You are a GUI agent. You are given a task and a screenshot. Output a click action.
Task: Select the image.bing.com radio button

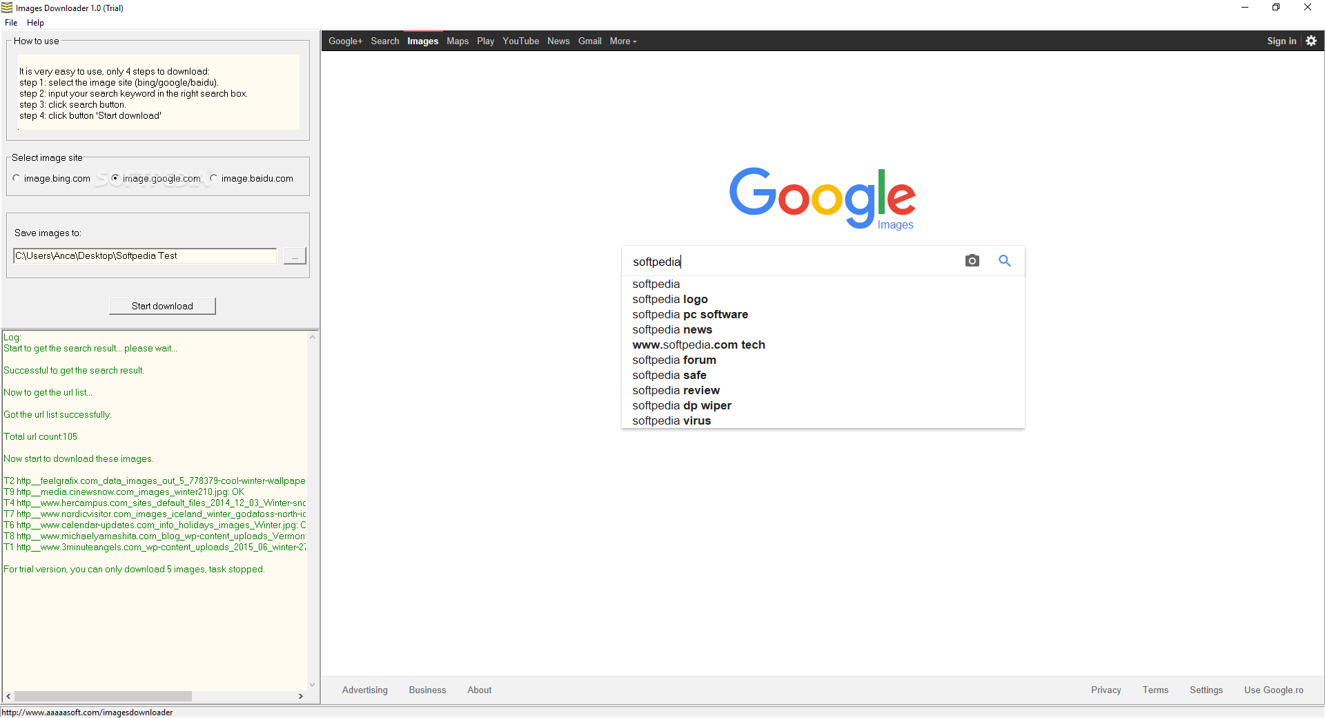coord(17,178)
